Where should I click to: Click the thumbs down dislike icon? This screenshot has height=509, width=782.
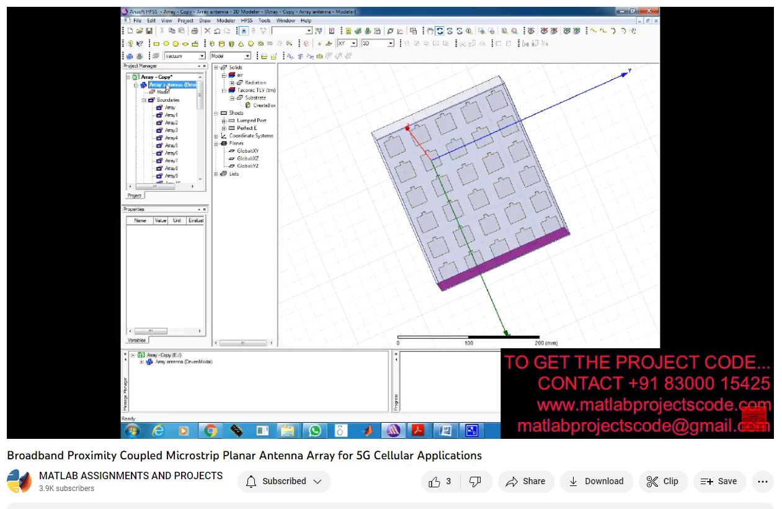[475, 482]
